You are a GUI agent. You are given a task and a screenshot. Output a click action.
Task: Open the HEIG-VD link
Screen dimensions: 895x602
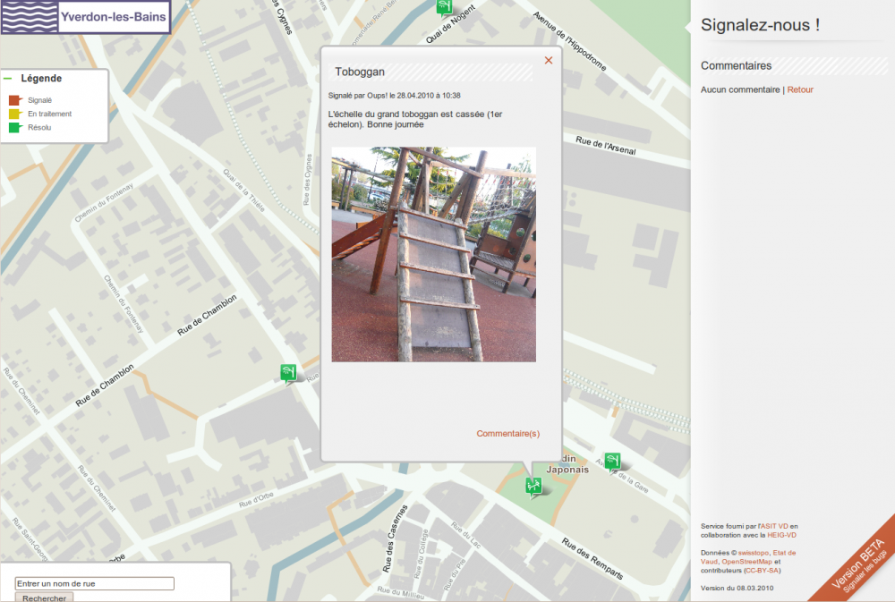click(781, 535)
